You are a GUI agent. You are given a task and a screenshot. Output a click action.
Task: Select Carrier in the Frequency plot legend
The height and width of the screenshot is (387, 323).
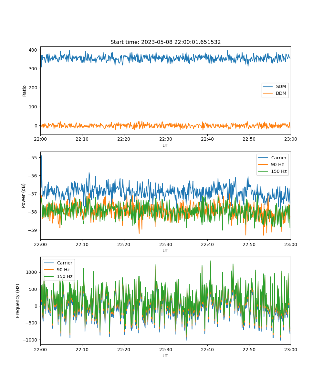click(65, 263)
